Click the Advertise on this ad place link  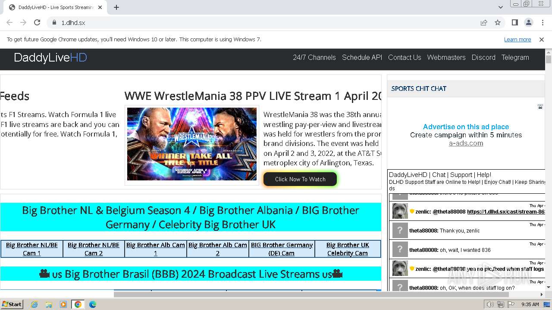[x=466, y=127]
